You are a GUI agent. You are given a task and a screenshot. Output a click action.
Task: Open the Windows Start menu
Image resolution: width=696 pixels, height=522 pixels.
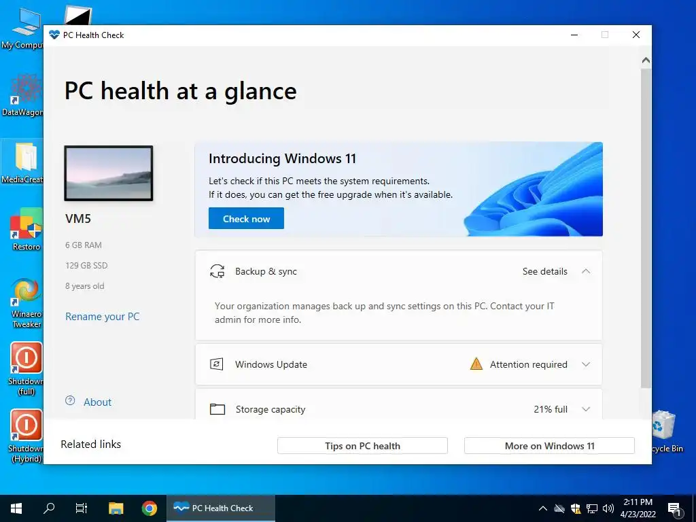pos(16,508)
